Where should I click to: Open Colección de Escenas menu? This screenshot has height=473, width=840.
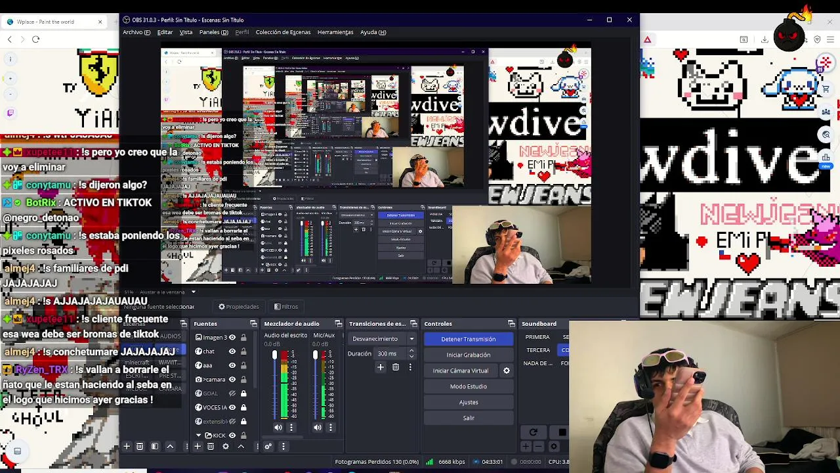click(x=283, y=32)
